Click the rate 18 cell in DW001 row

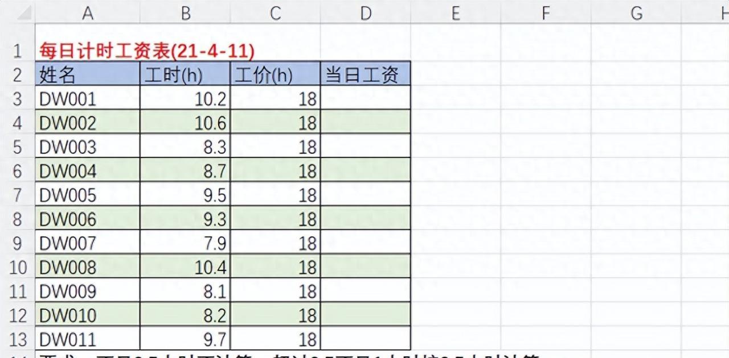click(x=276, y=98)
